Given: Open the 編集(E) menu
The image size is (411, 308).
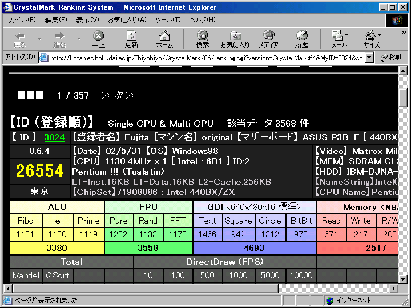Looking at the screenshot, I should [55, 20].
